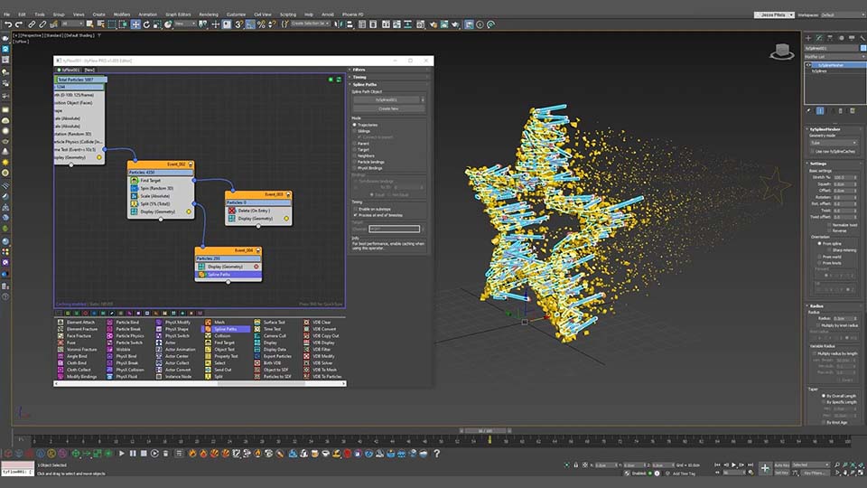867x488 pixels.
Task: Select the Particle bindings radio button
Action: tap(355, 162)
